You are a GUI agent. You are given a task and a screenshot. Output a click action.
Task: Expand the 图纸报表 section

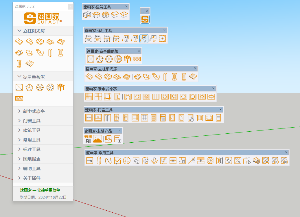point(32,159)
